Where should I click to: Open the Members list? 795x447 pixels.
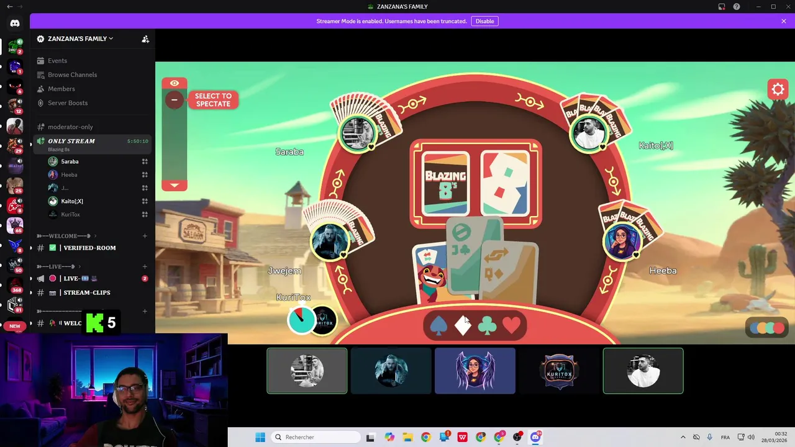pyautogui.click(x=61, y=89)
